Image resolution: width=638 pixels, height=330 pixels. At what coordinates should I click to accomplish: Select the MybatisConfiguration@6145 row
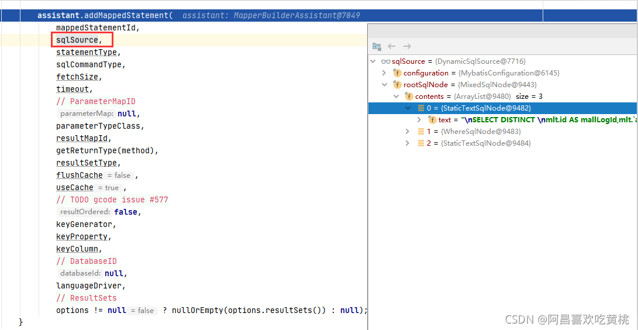(x=503, y=73)
